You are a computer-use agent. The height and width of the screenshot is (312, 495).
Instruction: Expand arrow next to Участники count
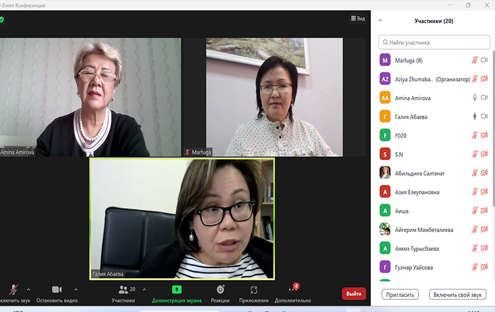143,289
